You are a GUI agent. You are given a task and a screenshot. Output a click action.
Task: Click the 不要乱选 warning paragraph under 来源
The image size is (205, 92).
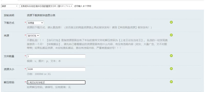97,44
